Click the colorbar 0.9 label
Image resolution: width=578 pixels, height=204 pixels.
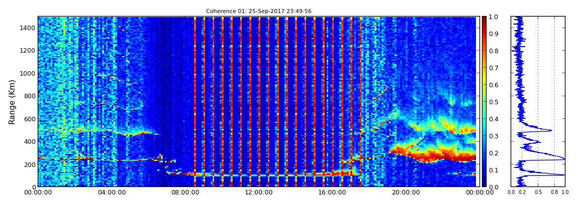pos(494,34)
